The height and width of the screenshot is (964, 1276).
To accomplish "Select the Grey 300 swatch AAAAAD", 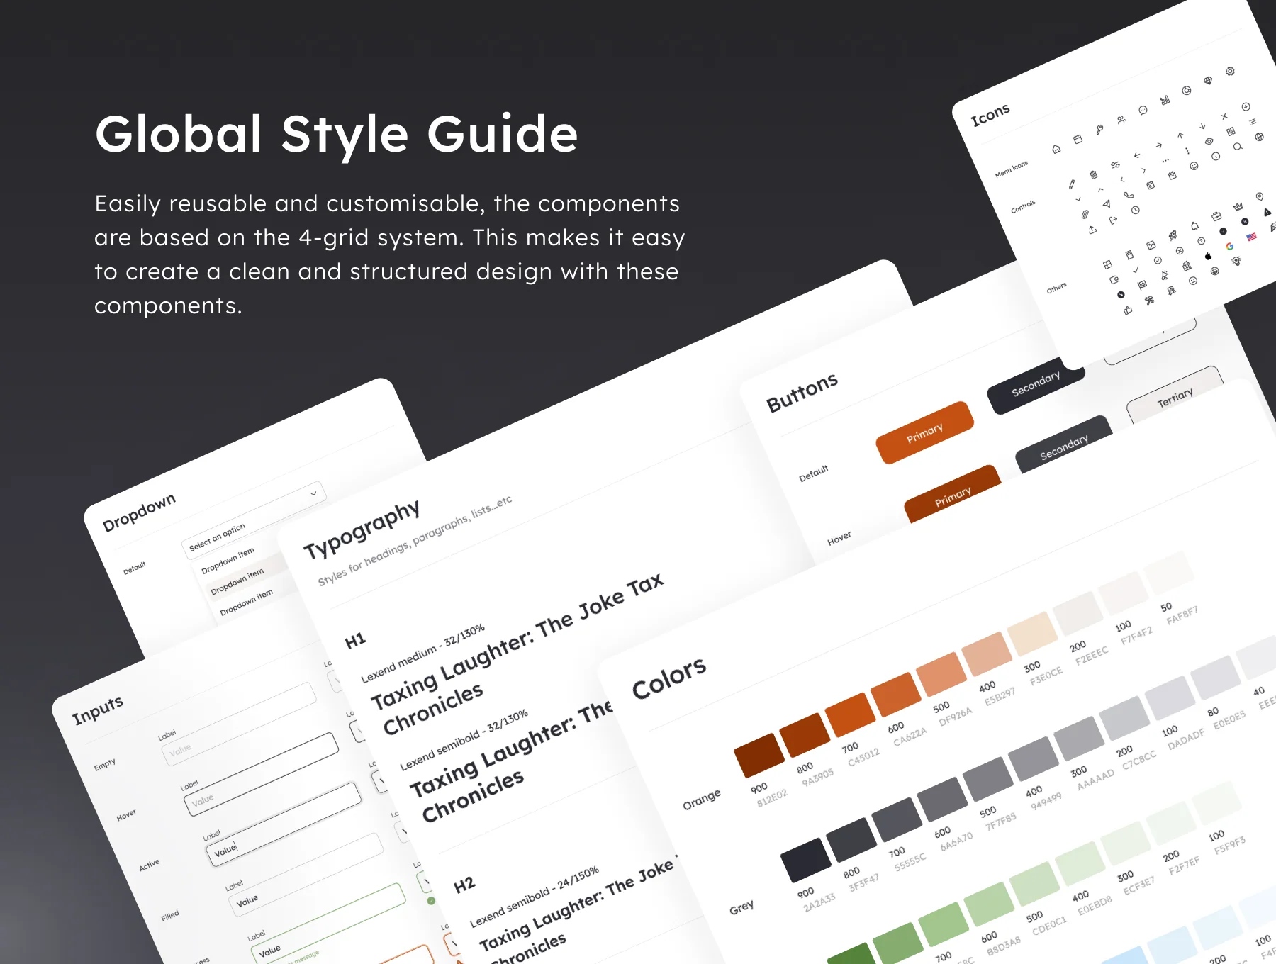I will [1078, 738].
